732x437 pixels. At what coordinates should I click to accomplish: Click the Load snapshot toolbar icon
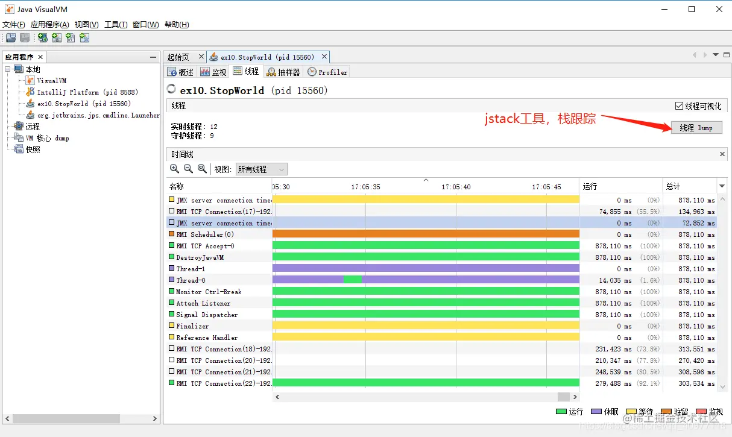11,38
